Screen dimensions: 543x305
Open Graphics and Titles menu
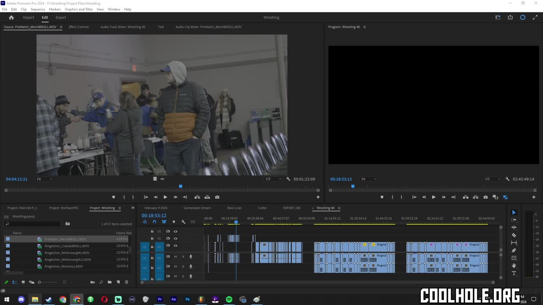point(78,9)
